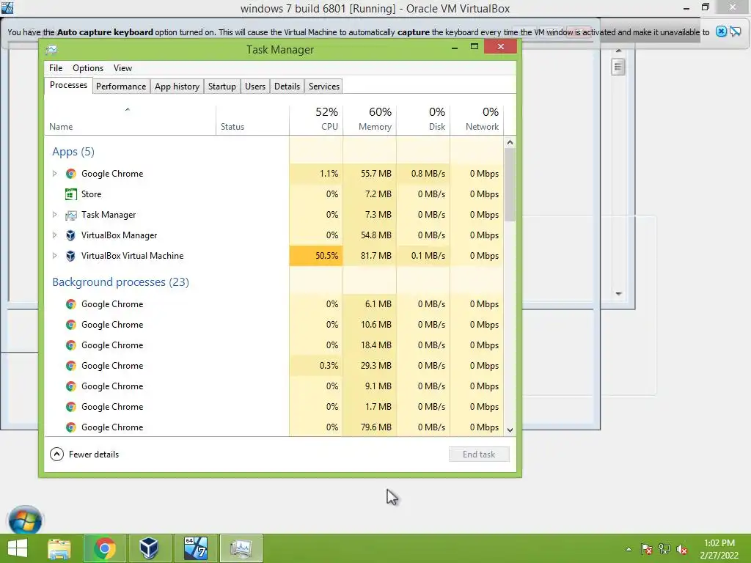The image size is (751, 563).
Task: Switch to the Startup tab
Action: pos(221,87)
